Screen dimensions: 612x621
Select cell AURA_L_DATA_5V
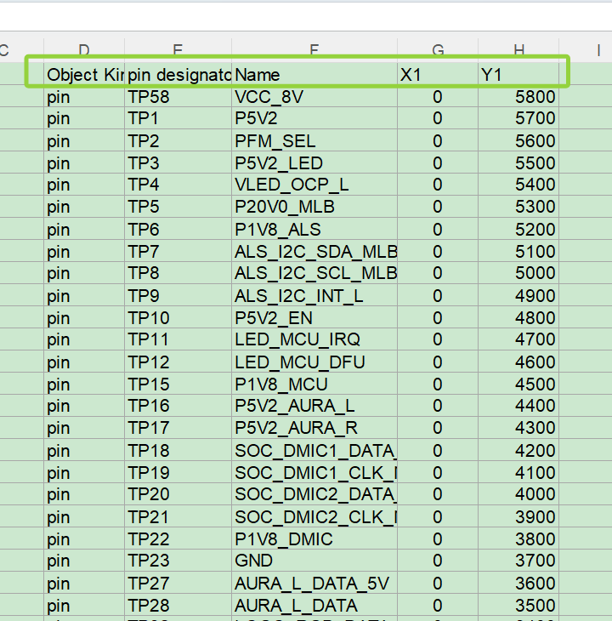(x=314, y=582)
